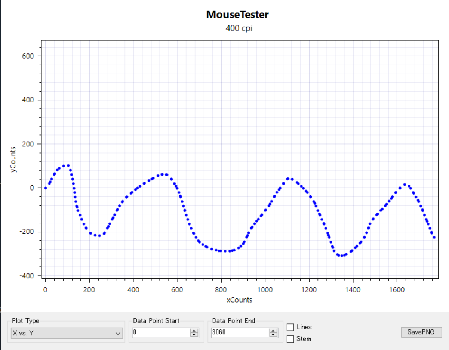The height and width of the screenshot is (350, 449).
Task: Enable the Stem checkbox
Action: [290, 339]
